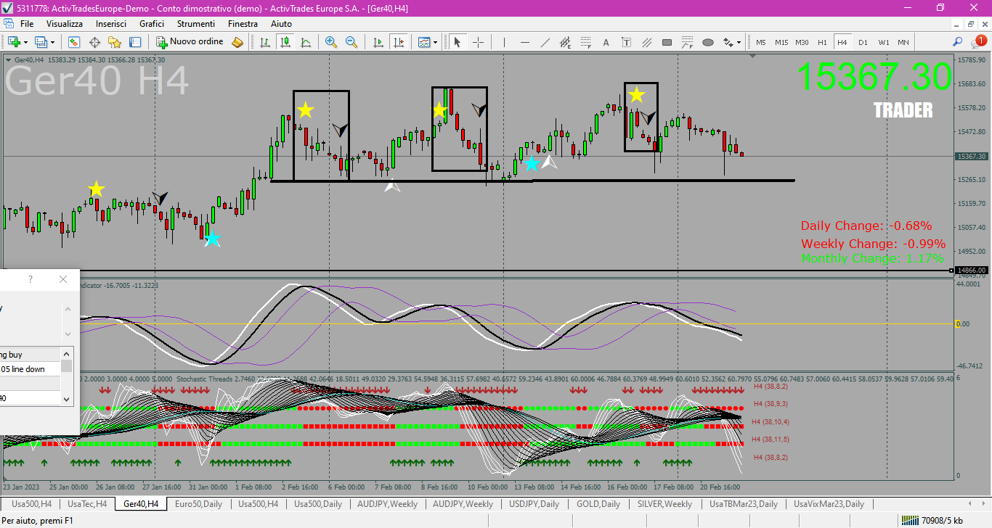Screen dimensions: 992x528
Task: Open the Terminal panel icon
Action: pyautogui.click(x=135, y=42)
